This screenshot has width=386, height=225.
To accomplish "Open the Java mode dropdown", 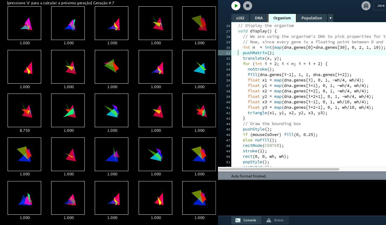I will click(380, 6).
